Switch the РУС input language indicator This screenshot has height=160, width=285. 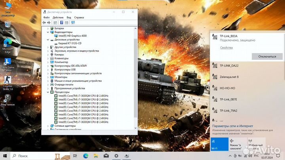pyautogui.click(x=256, y=156)
